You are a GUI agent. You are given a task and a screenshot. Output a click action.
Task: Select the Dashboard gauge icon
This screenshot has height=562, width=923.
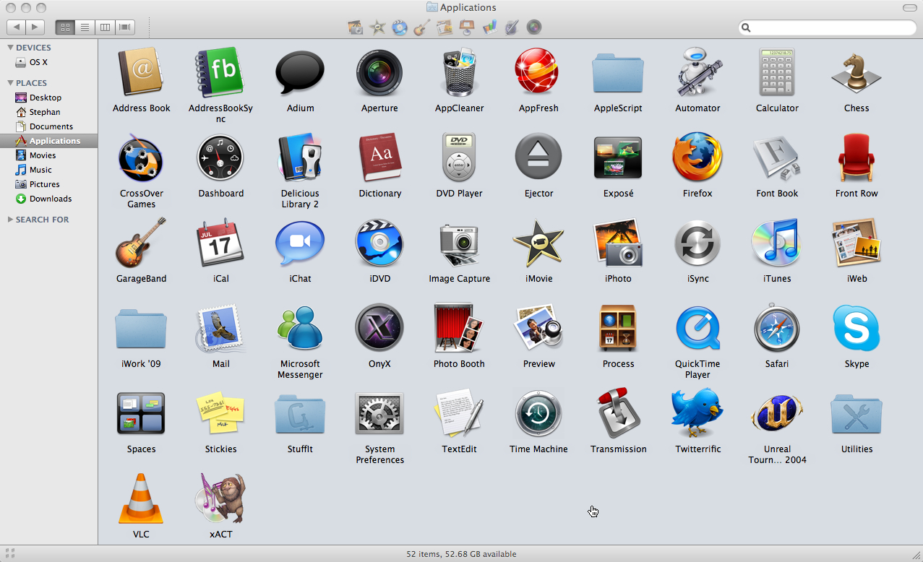point(220,157)
